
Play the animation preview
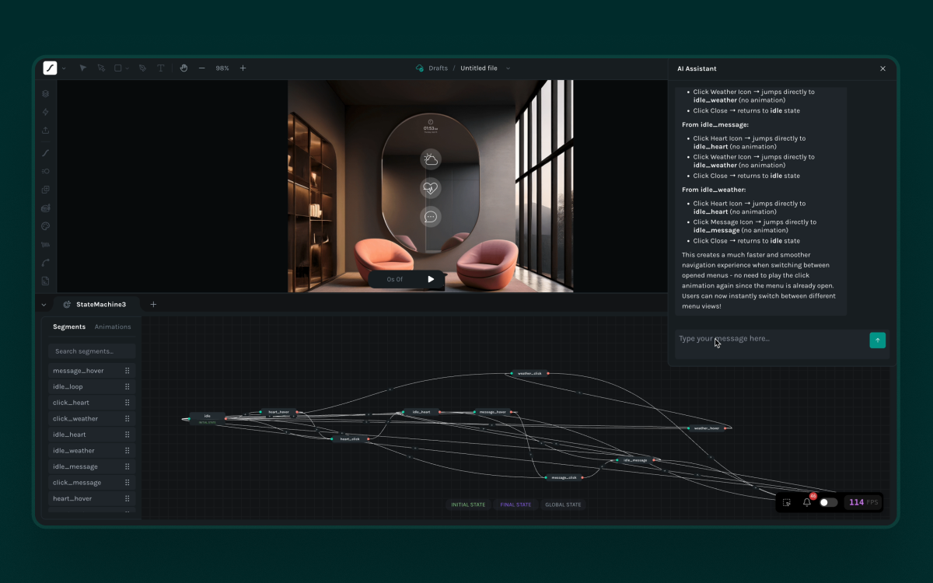(431, 279)
